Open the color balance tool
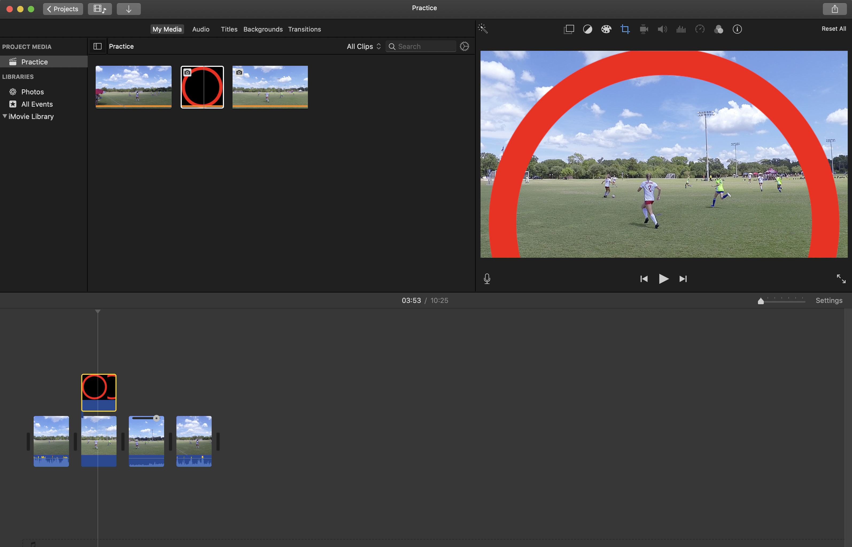This screenshot has width=852, height=547. [x=587, y=29]
